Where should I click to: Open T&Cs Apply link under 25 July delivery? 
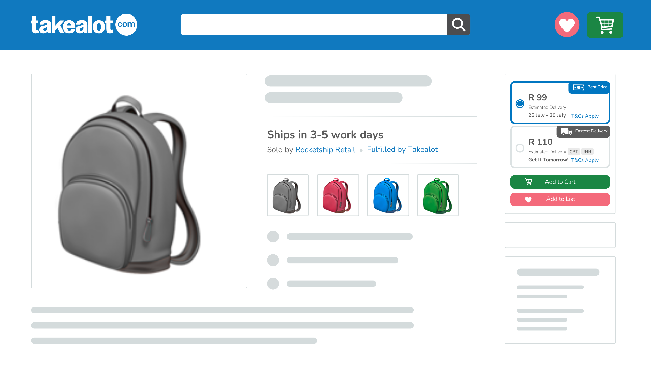[x=585, y=116]
